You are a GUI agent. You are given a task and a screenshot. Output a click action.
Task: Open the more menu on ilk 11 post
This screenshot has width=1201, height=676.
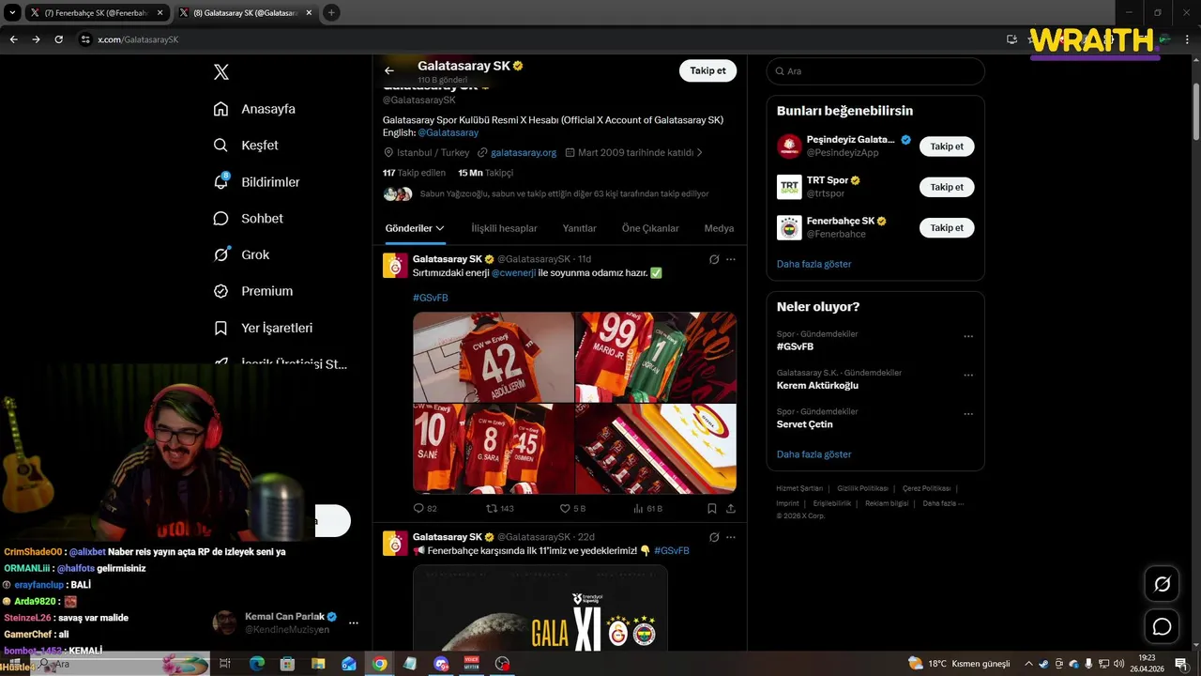tap(731, 537)
